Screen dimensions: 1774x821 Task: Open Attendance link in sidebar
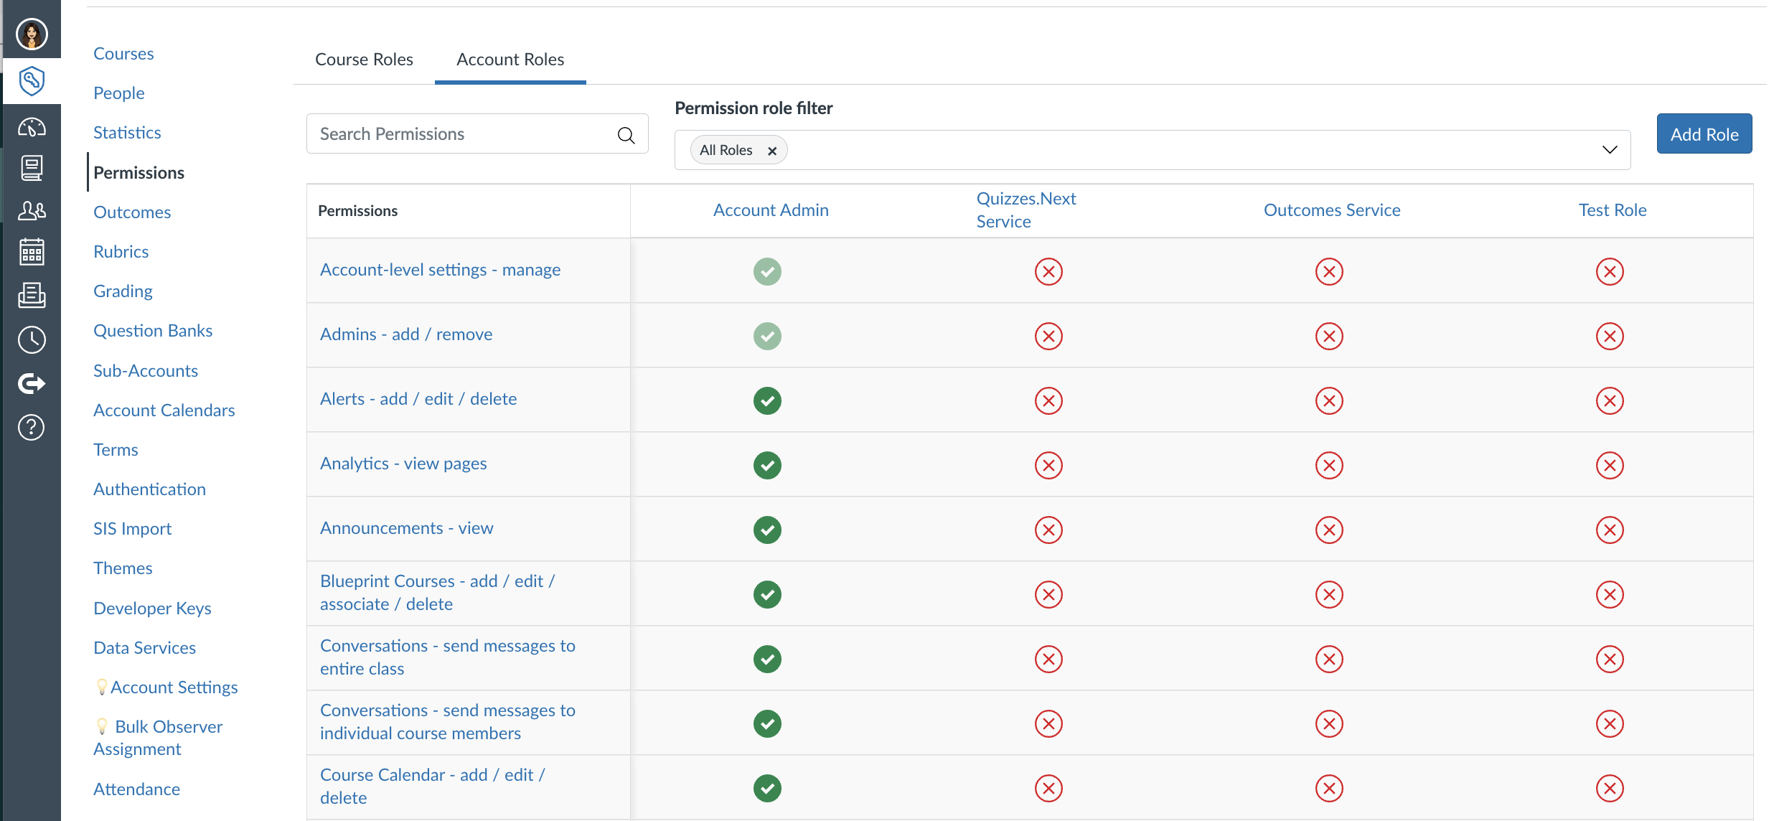coord(136,789)
